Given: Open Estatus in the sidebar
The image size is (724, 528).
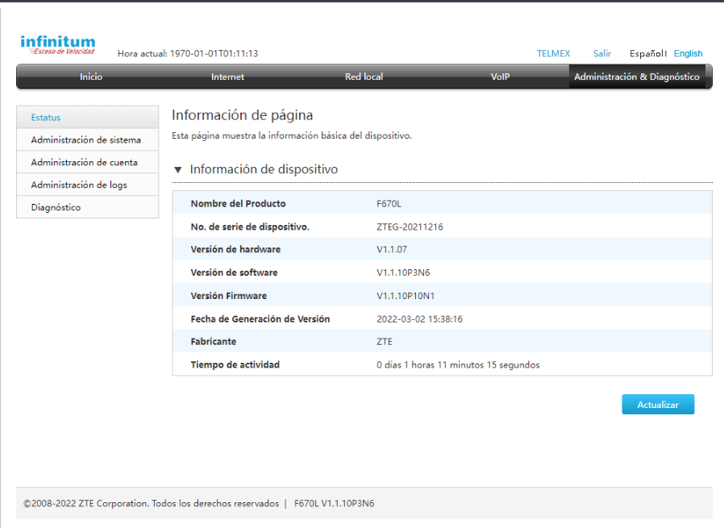Looking at the screenshot, I should tap(46, 117).
